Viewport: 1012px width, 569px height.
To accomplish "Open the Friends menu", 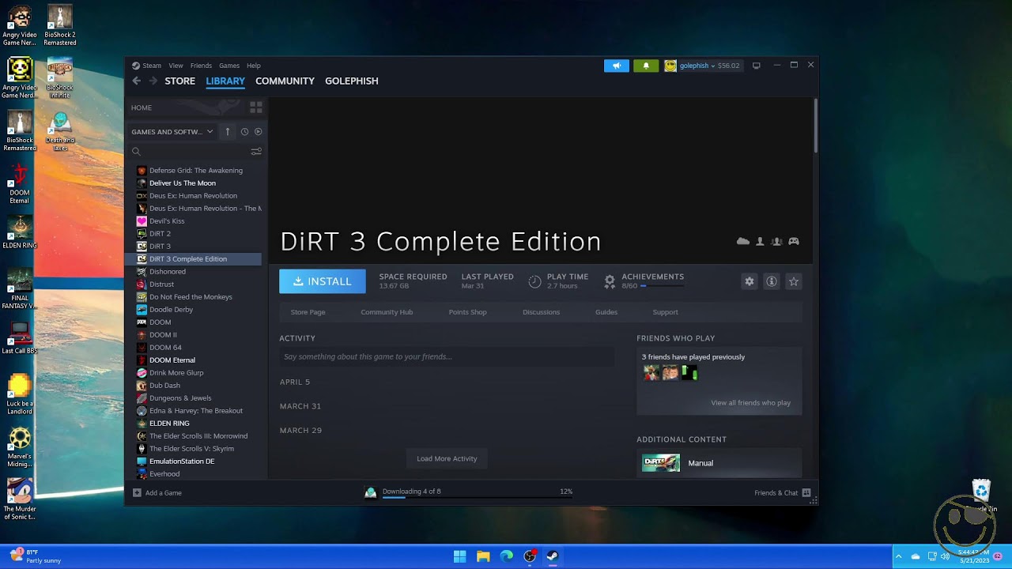I will [x=201, y=66].
